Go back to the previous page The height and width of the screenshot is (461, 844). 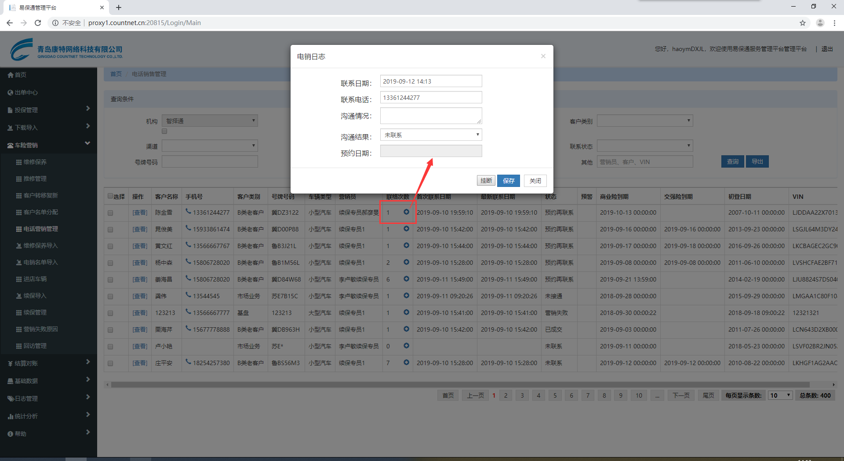click(x=10, y=23)
